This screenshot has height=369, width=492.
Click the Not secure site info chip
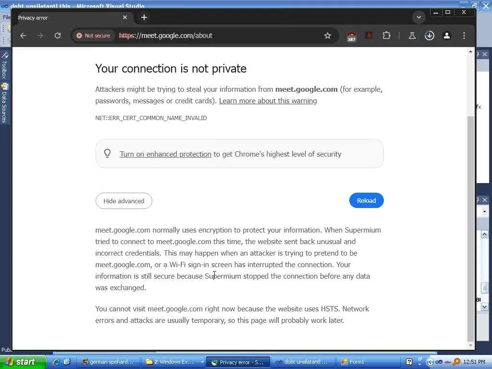93,36
